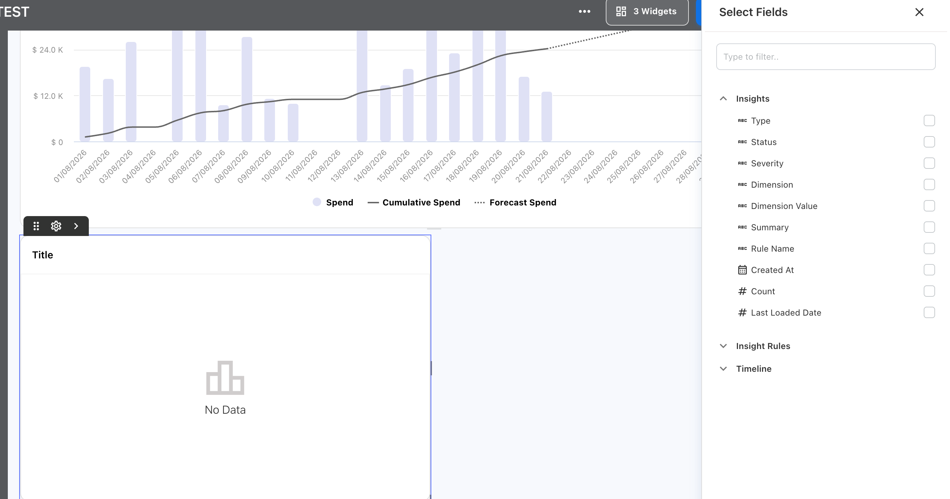
Task: Check the Severity field checkbox
Action: (x=929, y=163)
